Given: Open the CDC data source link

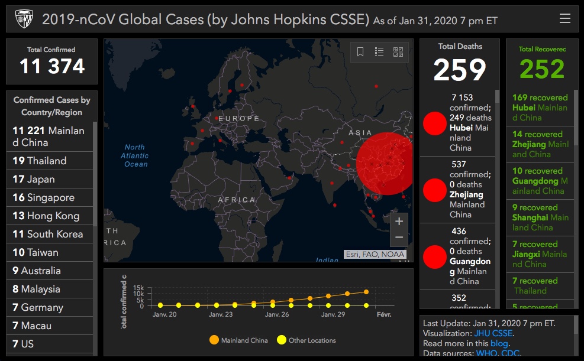Looking at the screenshot, I should tap(510, 353).
